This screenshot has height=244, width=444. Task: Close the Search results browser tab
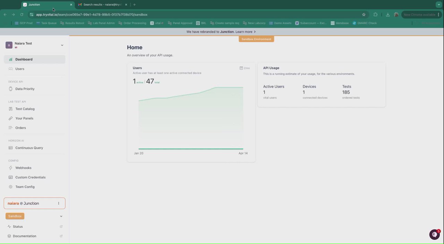tap(126, 5)
